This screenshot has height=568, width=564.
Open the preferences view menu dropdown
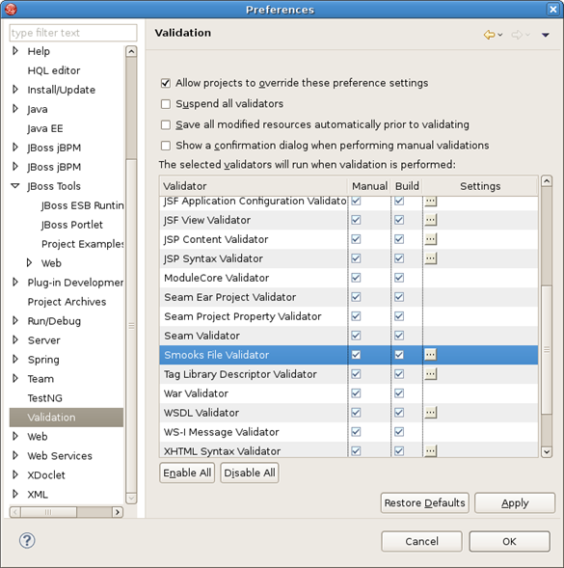click(546, 35)
